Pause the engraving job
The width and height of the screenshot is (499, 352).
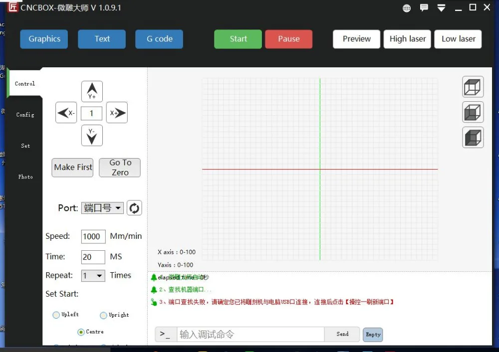(x=288, y=39)
